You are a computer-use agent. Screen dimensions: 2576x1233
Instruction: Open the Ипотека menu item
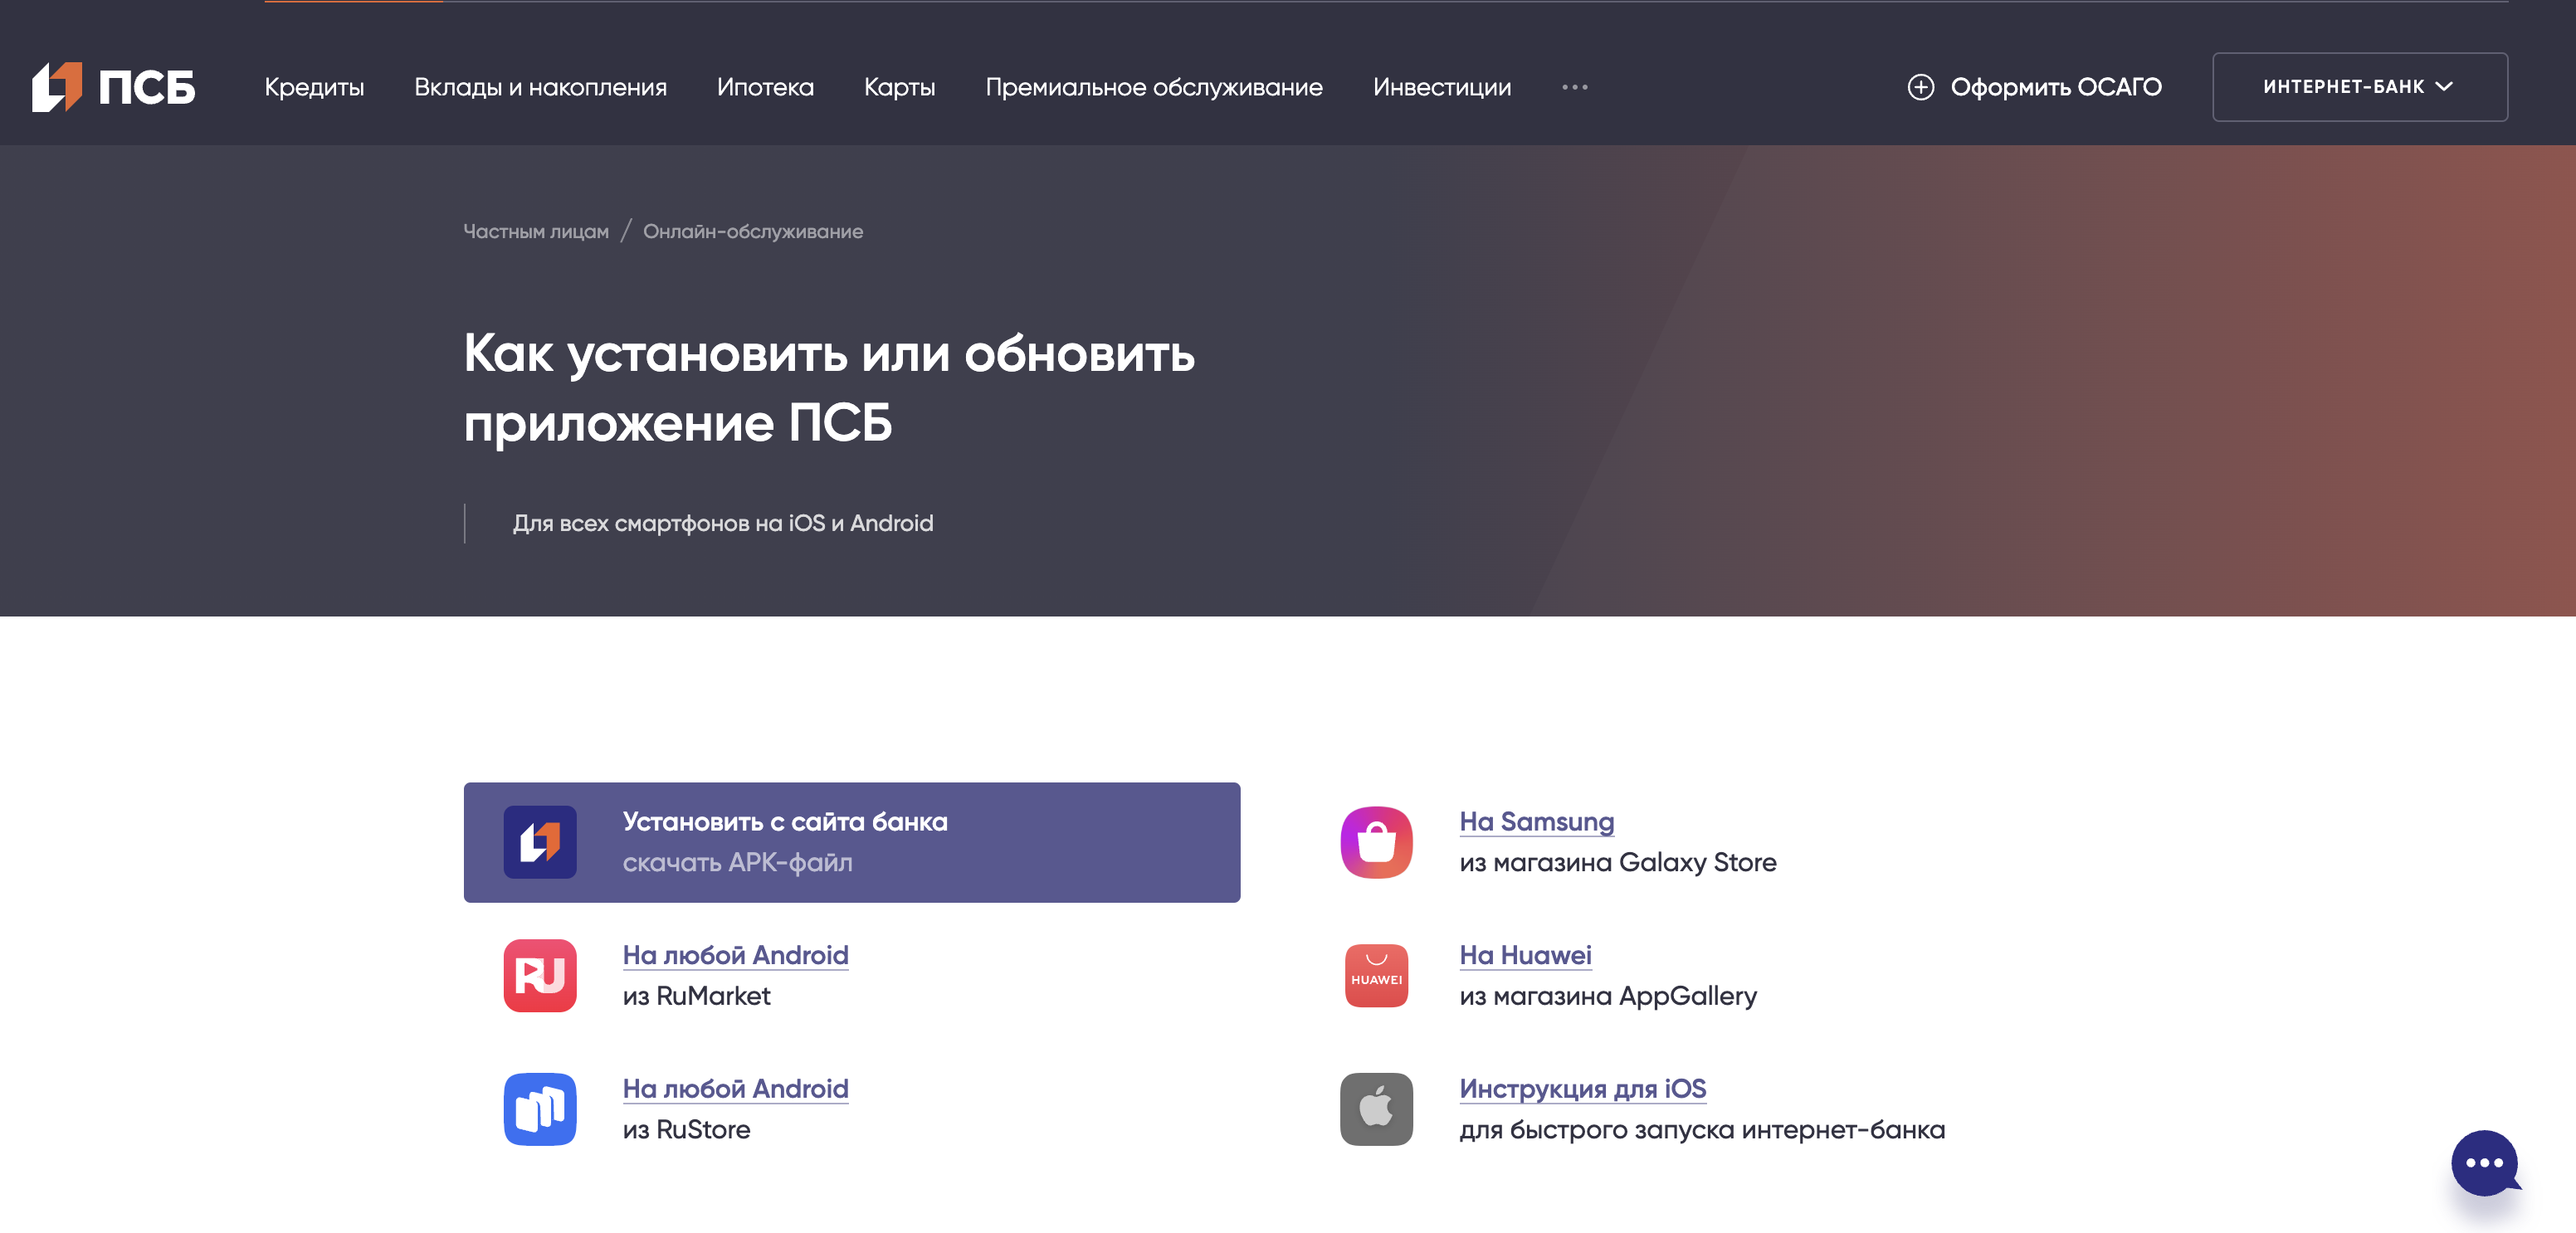(x=765, y=87)
